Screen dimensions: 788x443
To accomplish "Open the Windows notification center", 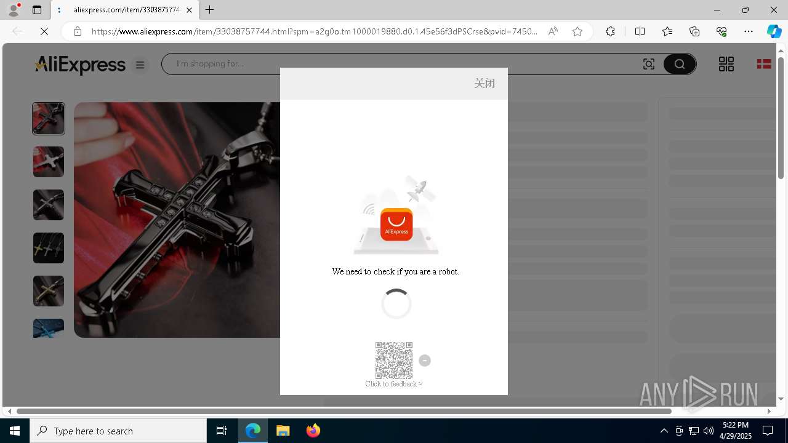I will (x=768, y=431).
